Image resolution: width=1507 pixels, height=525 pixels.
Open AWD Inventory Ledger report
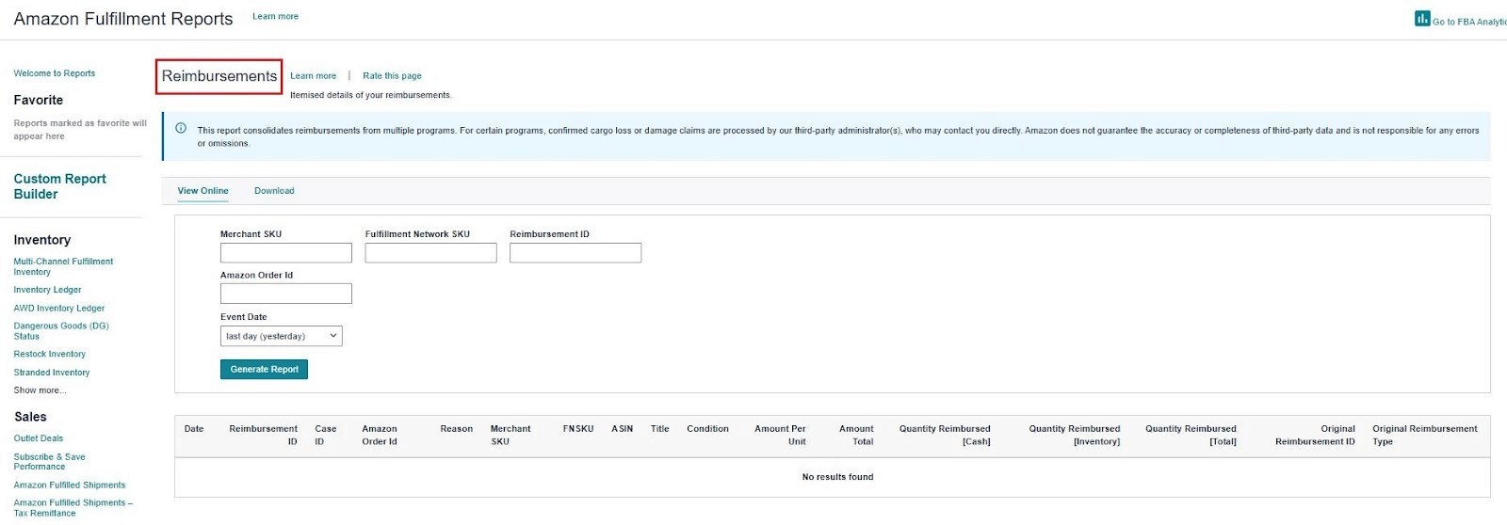pos(59,309)
